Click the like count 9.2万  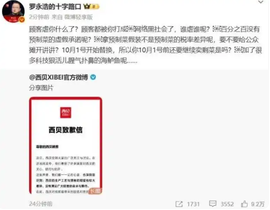coord(258,204)
